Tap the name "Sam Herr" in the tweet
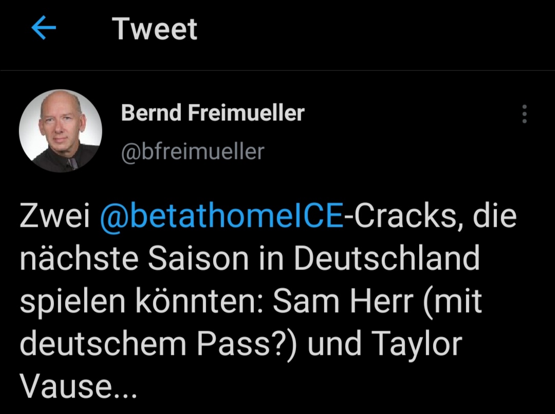Viewport: 555px width, 414px height. (x=341, y=302)
